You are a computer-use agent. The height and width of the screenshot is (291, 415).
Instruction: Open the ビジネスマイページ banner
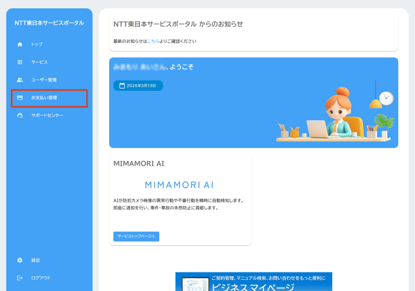253,282
